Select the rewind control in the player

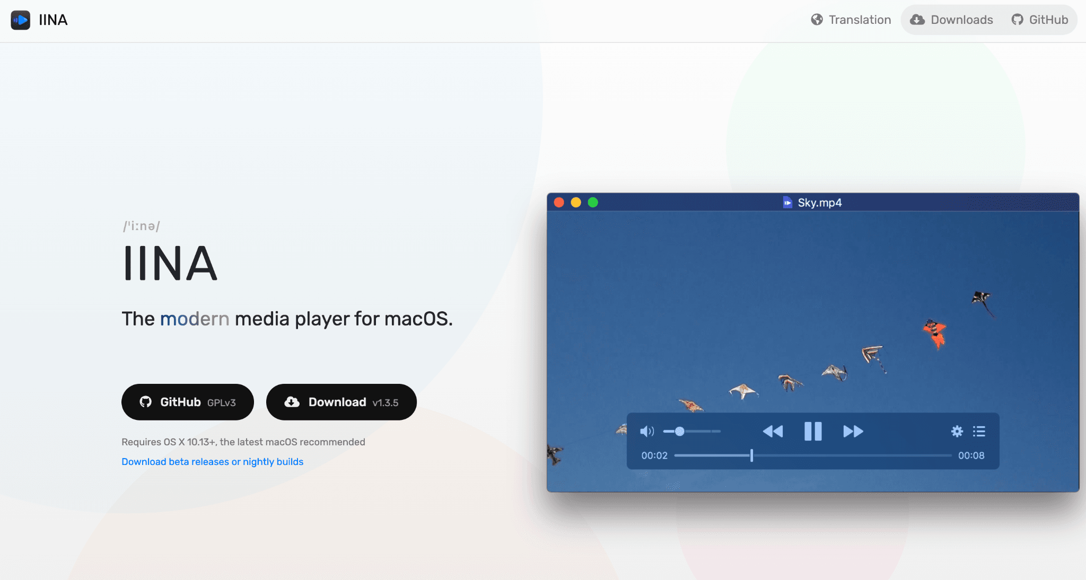point(773,431)
